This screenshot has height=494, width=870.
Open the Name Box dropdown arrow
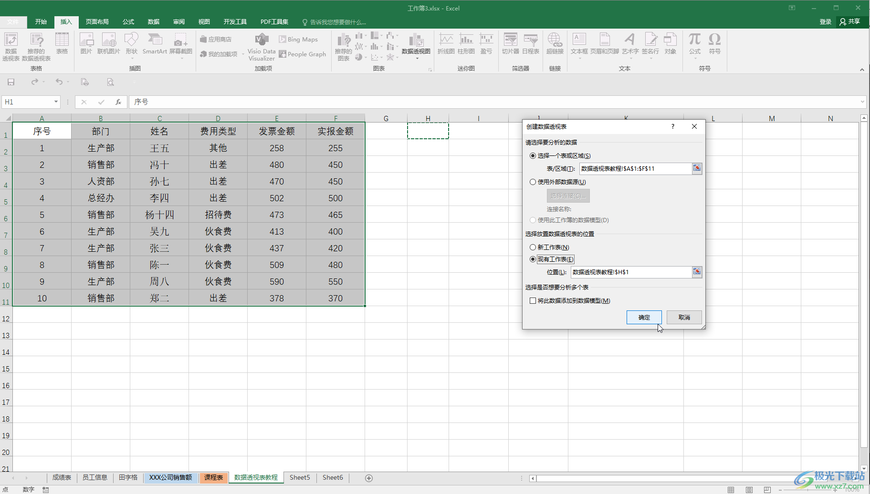[56, 102]
